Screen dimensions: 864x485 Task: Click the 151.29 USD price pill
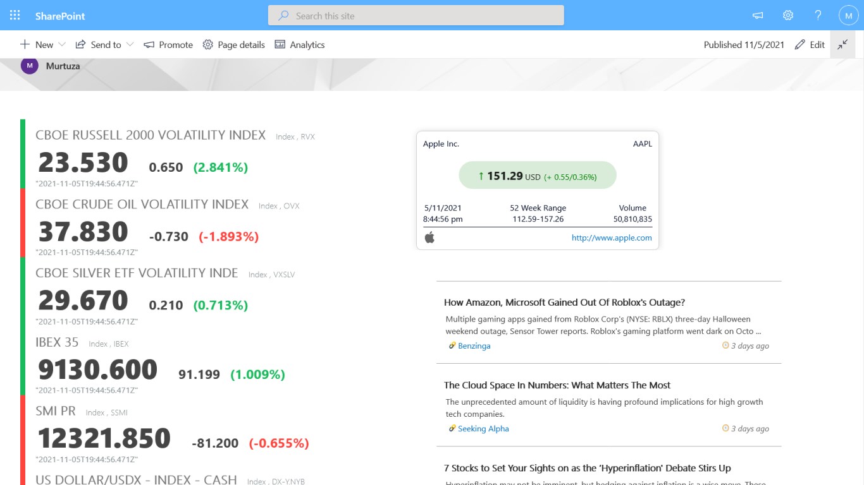(537, 176)
